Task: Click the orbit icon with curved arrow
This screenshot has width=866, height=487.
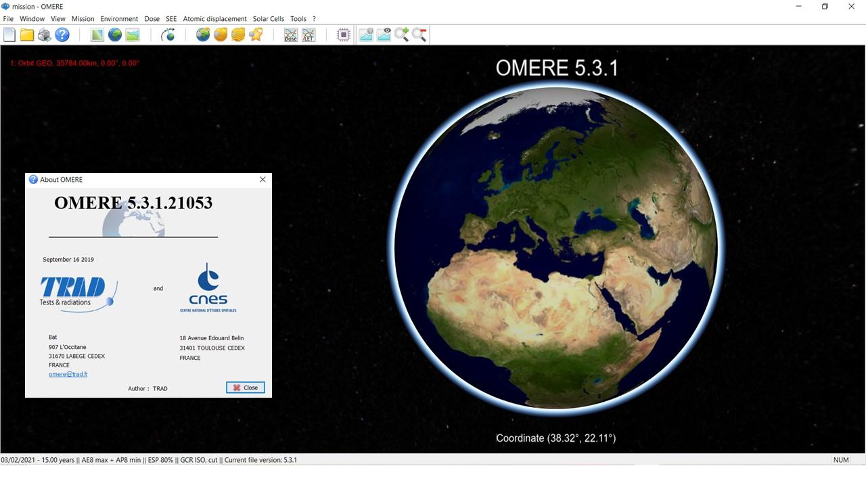Action: [x=168, y=34]
